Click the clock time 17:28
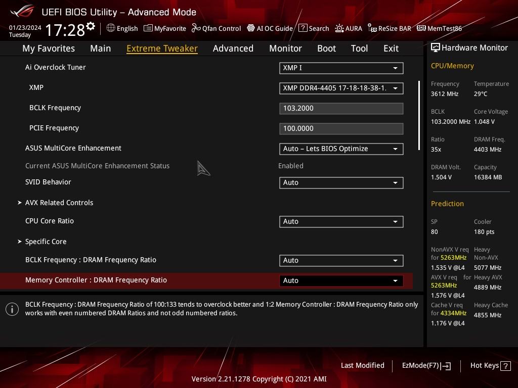Screen dimensions: 518x388 [x=65, y=30]
